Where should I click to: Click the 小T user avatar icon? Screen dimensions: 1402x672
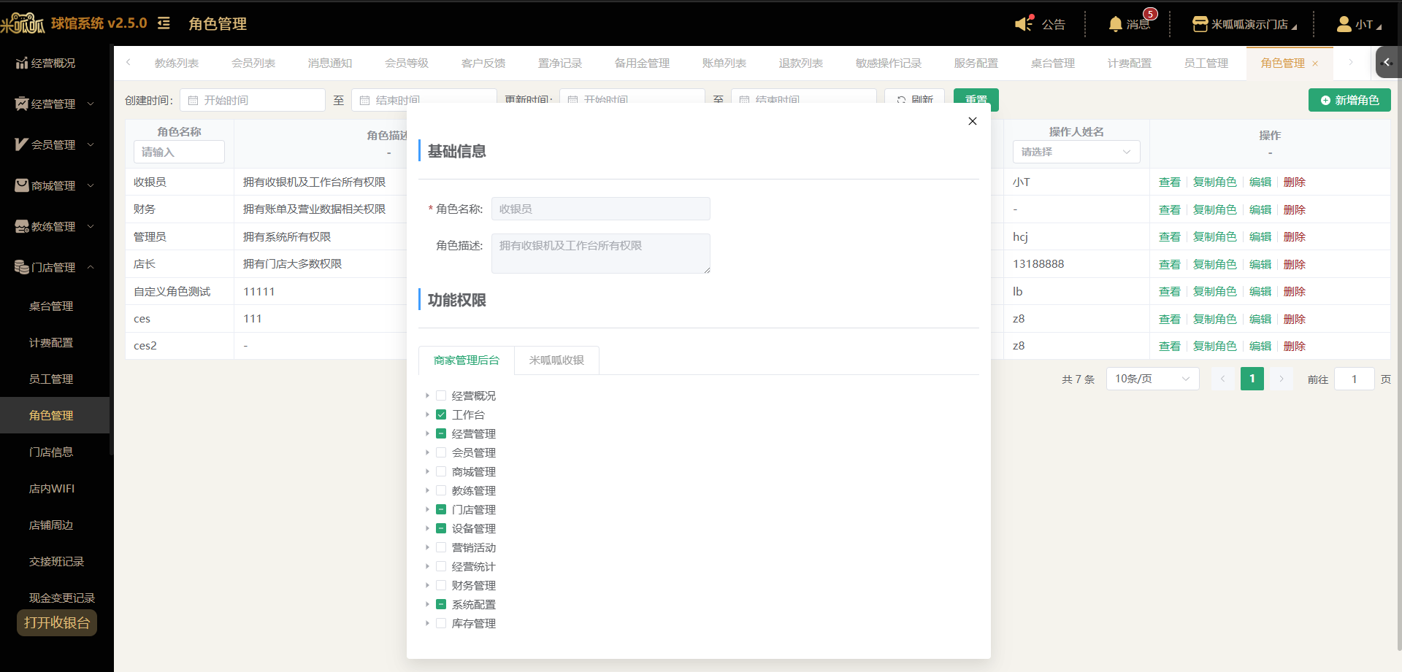point(1344,24)
